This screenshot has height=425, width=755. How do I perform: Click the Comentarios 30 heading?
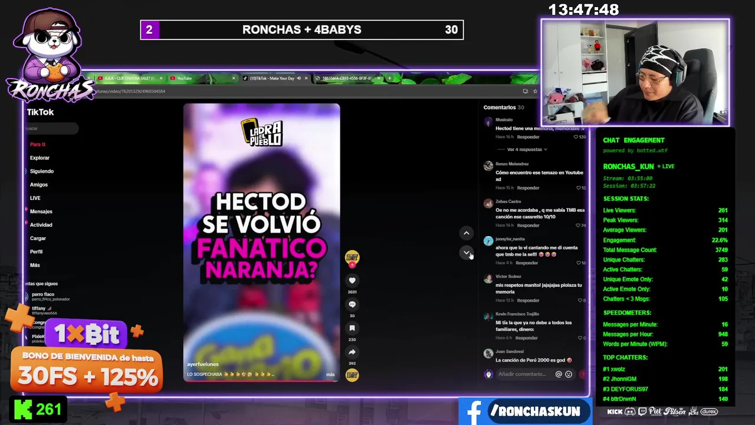(504, 107)
